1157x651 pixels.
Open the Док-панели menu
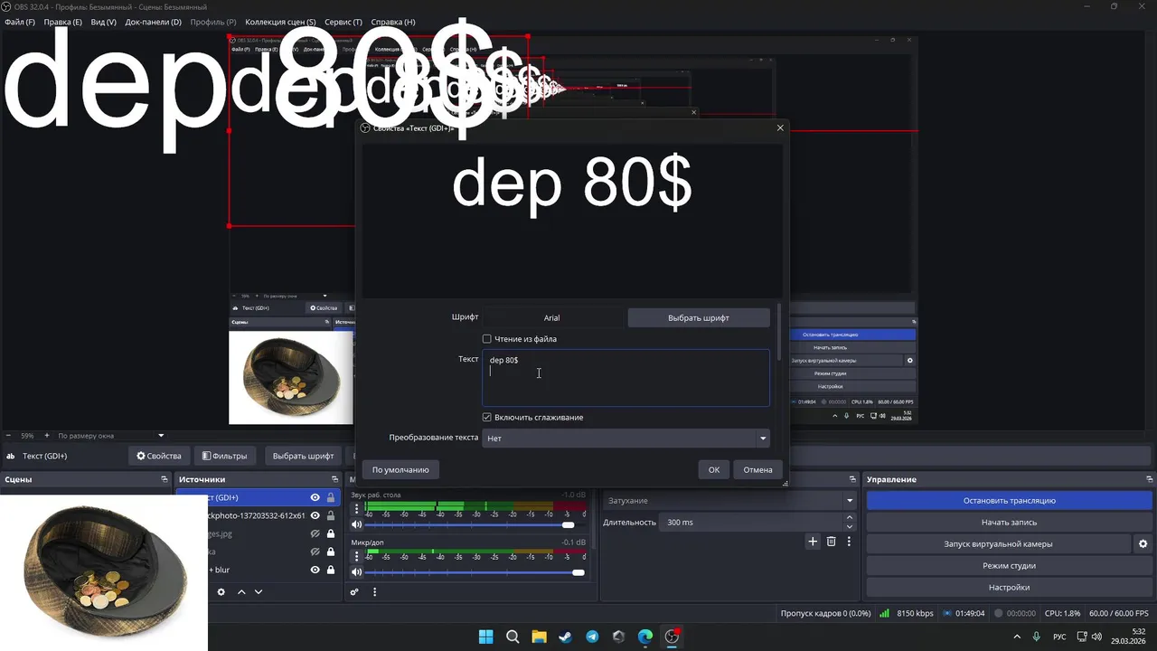pos(153,22)
